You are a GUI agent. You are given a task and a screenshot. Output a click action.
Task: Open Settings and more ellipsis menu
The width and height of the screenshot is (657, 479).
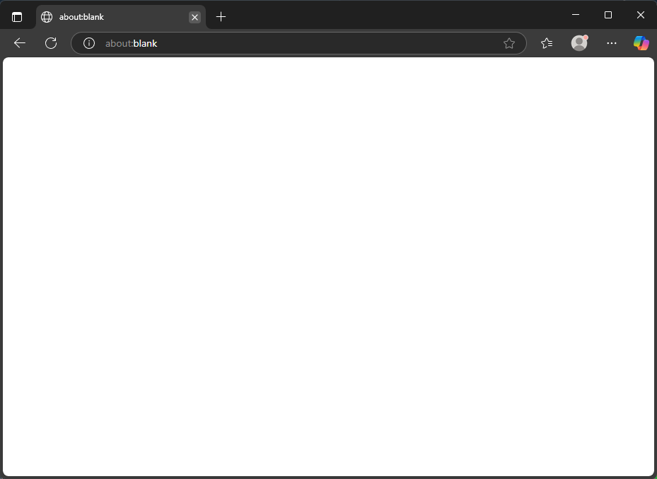tap(611, 43)
